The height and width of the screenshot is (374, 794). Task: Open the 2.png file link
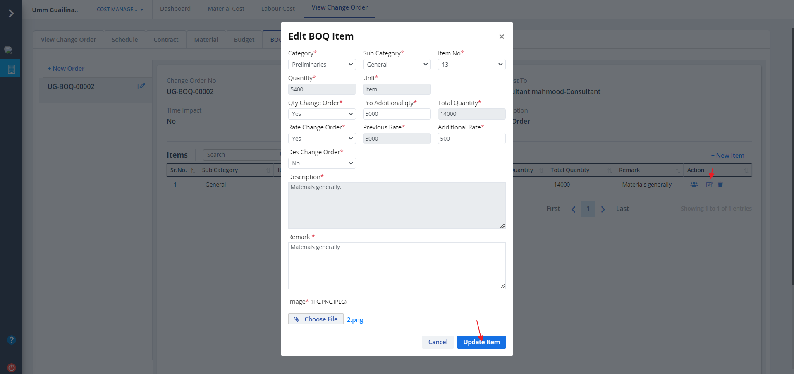tap(355, 320)
